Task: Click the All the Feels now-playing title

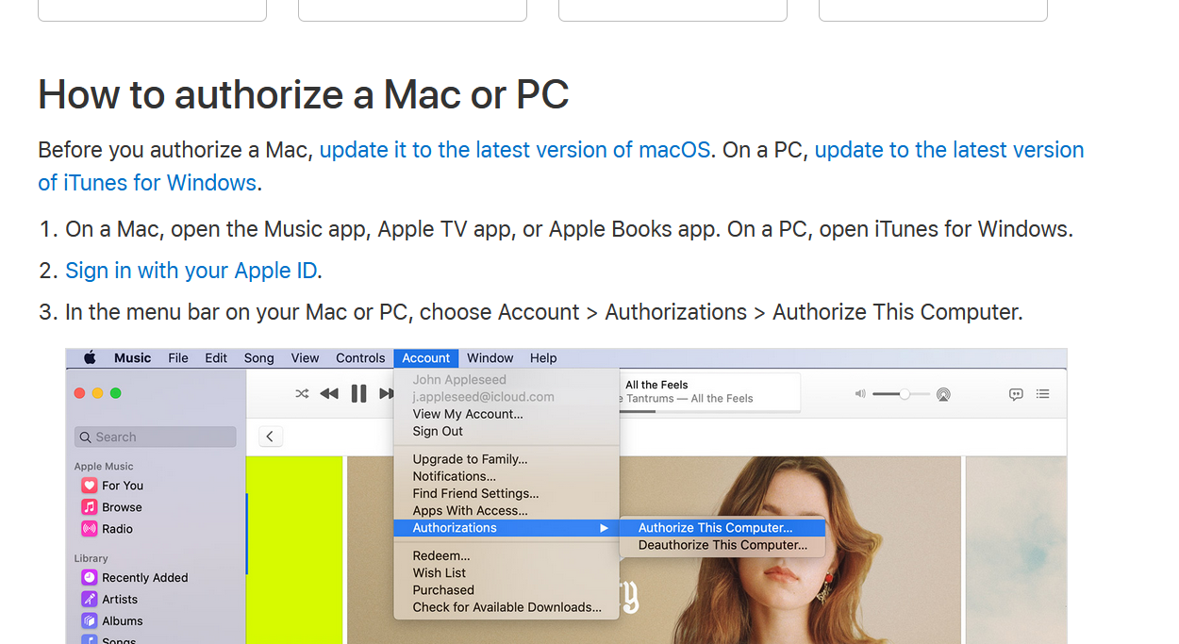Action: pyautogui.click(x=656, y=385)
